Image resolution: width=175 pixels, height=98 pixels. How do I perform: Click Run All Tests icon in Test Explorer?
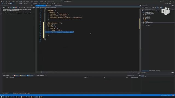[x=3, y=7]
